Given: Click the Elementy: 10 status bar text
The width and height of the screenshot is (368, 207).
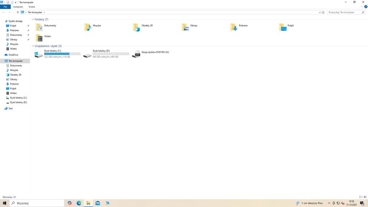Looking at the screenshot, I should (x=9, y=197).
